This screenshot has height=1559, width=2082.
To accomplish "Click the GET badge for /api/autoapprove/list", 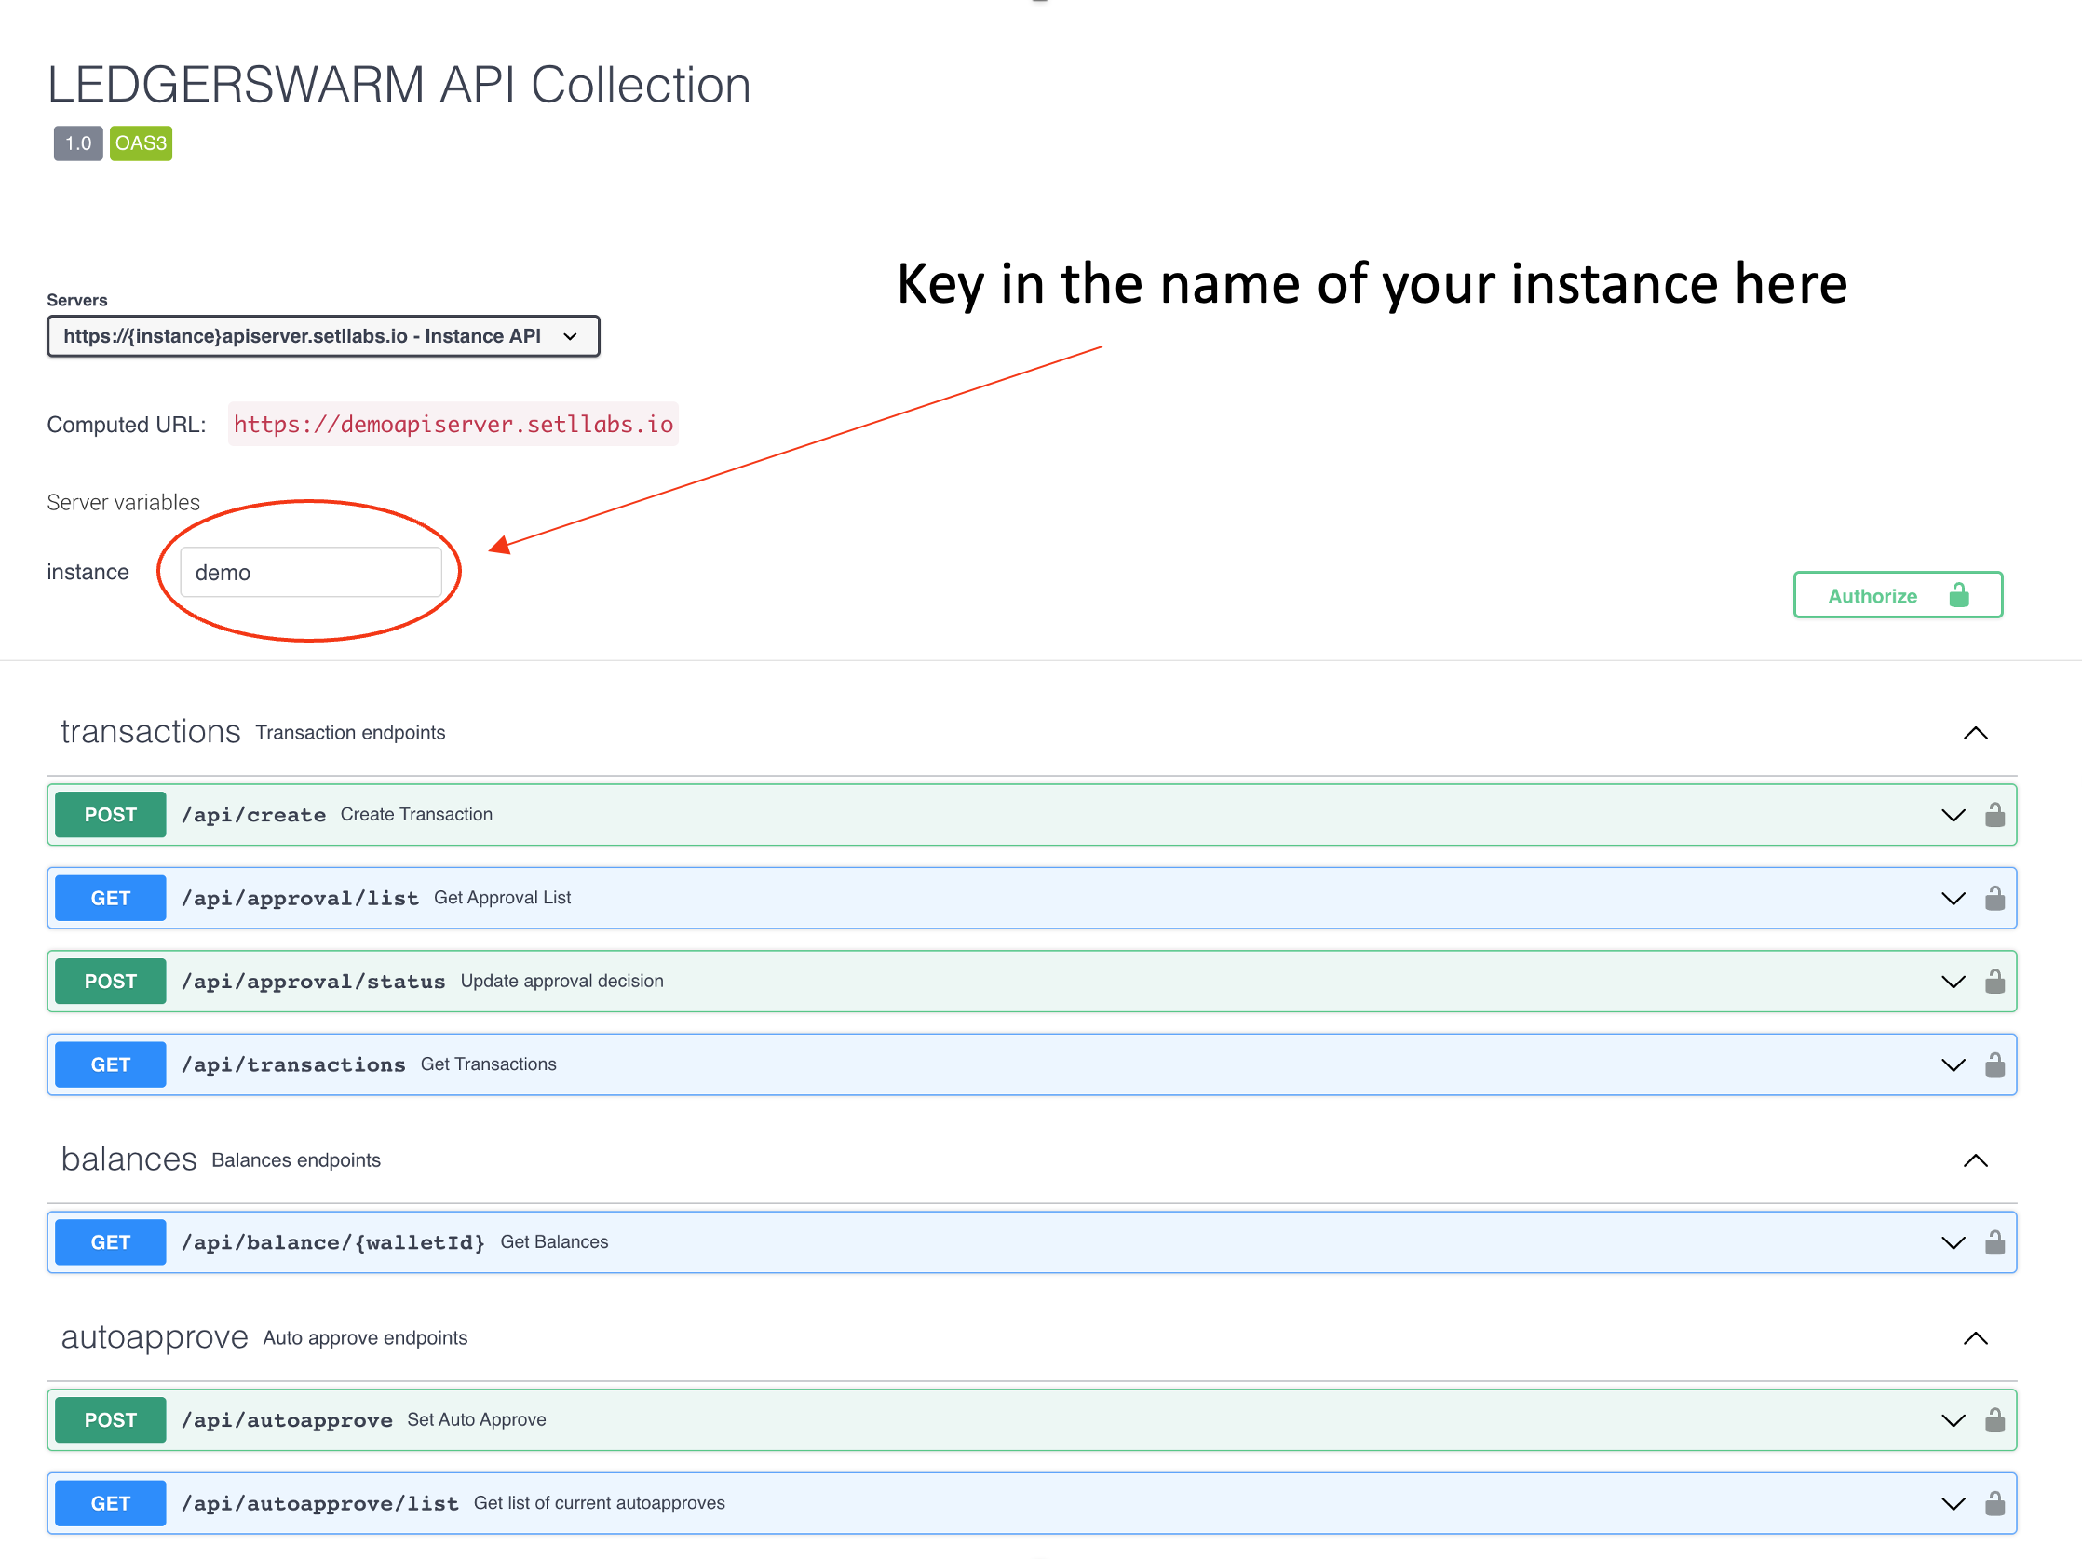I will 110,1502.
